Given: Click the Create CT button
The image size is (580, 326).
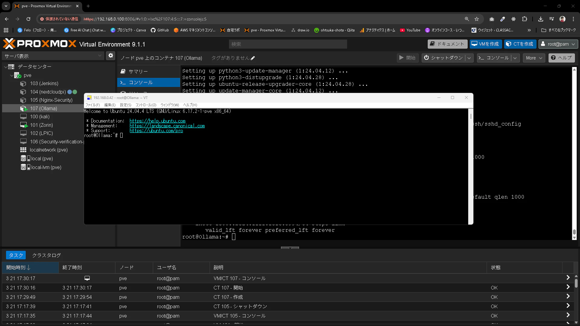Looking at the screenshot, I should pyautogui.click(x=520, y=44).
